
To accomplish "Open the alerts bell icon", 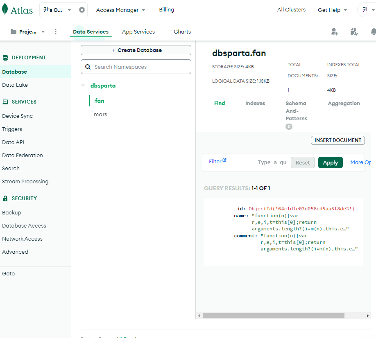I will click(x=373, y=32).
